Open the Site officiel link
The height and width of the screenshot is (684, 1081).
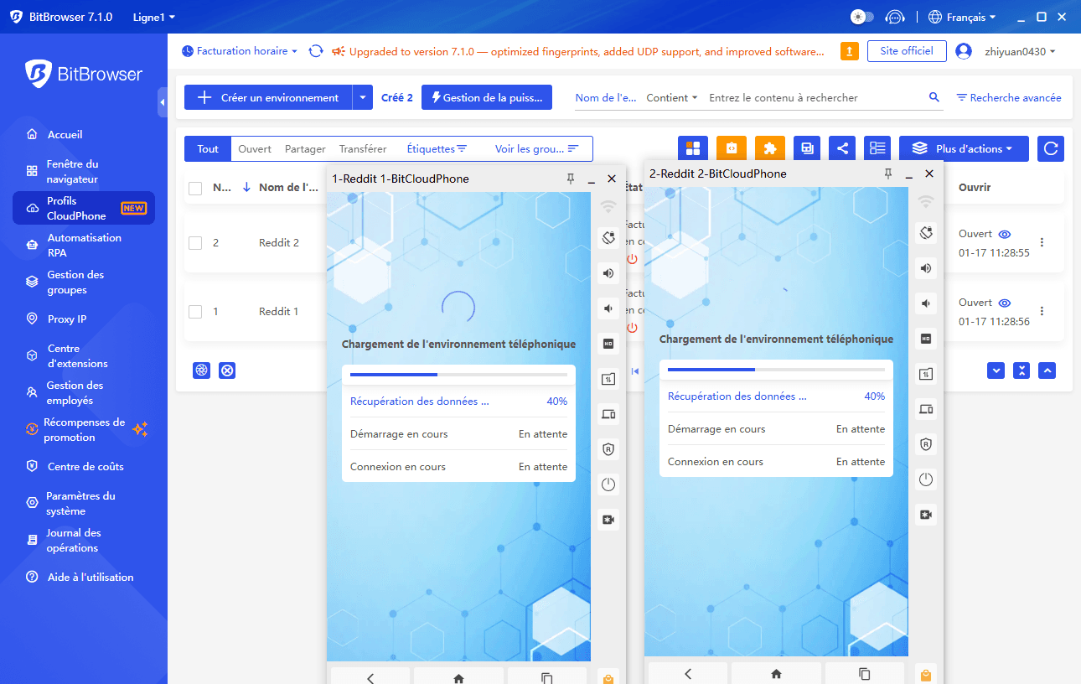(907, 51)
